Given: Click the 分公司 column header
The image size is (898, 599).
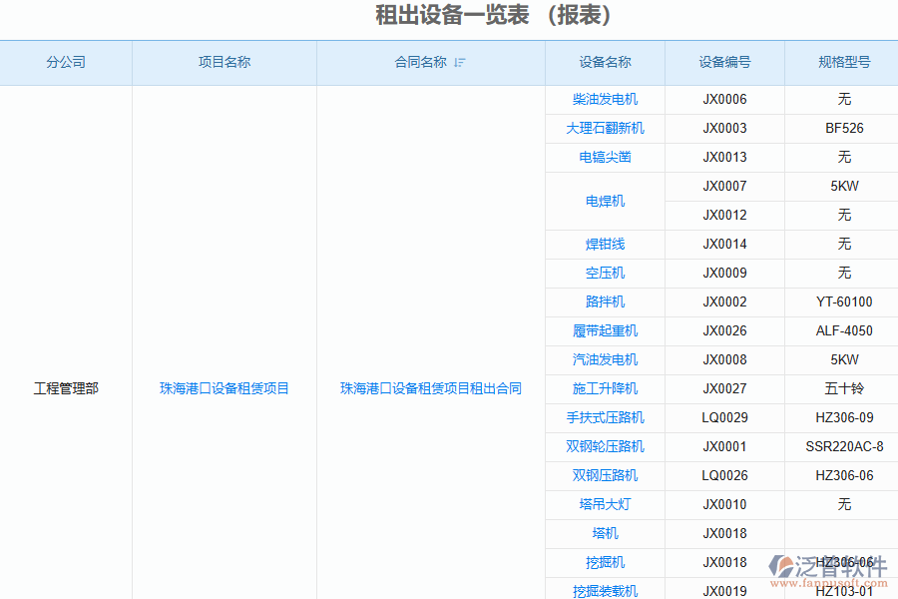Looking at the screenshot, I should [x=66, y=62].
